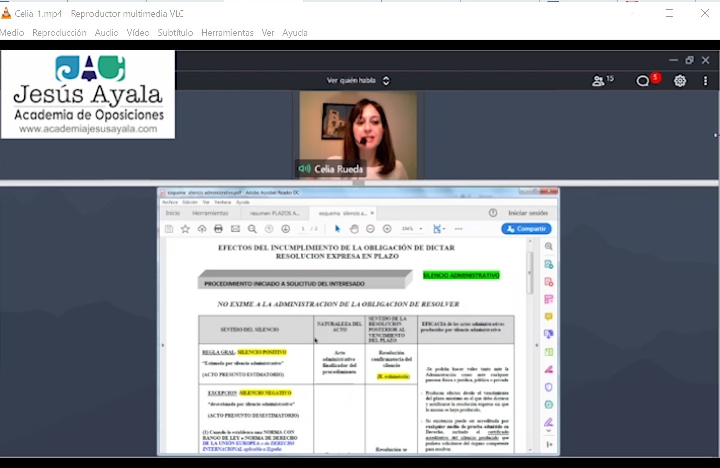Image resolution: width=720 pixels, height=468 pixels.
Task: Open the Reproducción menu in VLC
Action: (59, 33)
